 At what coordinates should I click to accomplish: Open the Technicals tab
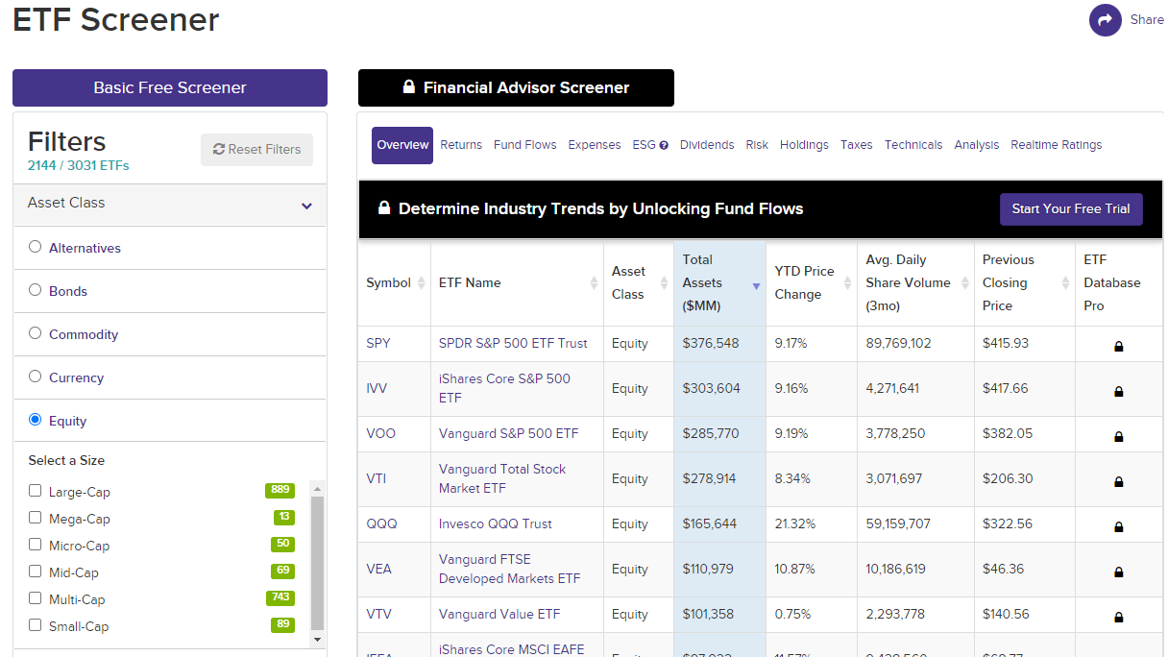(913, 145)
